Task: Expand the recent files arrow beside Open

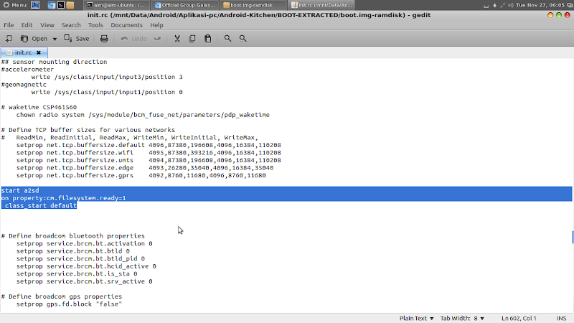Action: tap(55, 38)
